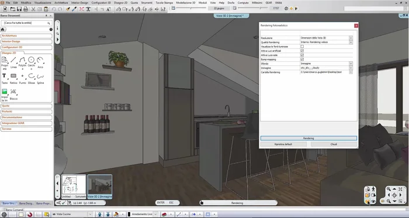Toggle Attiva Luci-artificiali checkbox

pyautogui.click(x=302, y=51)
